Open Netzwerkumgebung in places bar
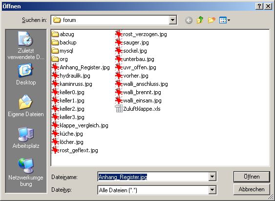 point(26,172)
